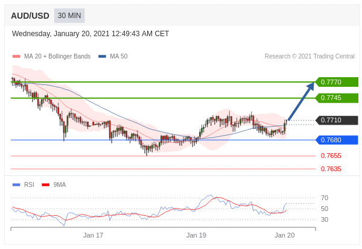Click the Research © 2021 Trading Central credit

tap(310, 56)
